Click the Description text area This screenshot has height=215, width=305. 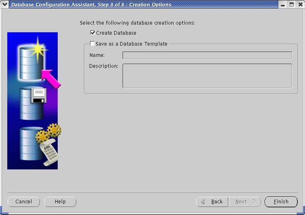207,75
